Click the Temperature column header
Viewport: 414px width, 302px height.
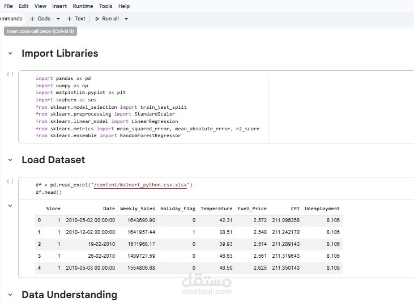216,209
